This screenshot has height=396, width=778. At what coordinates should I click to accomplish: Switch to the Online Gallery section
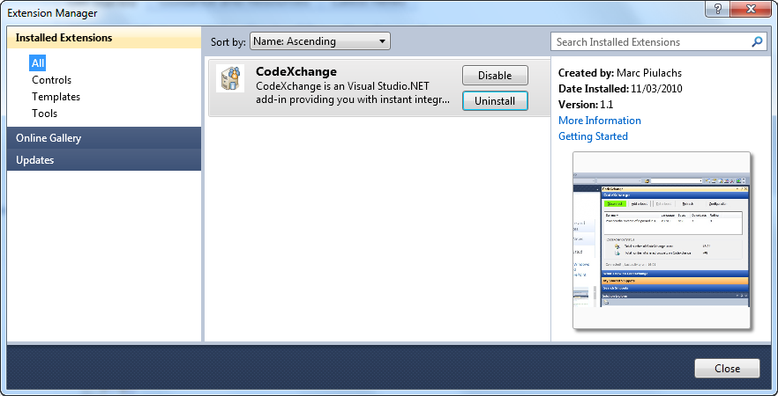point(104,138)
